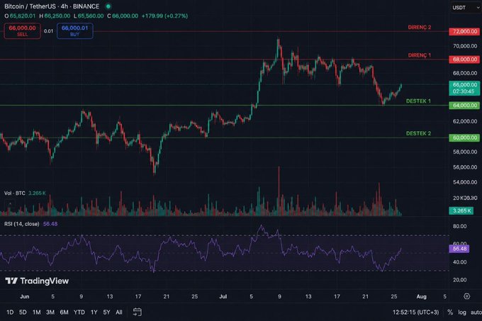
Task: Click the green market status dot
Action: pyautogui.click(x=108, y=6)
